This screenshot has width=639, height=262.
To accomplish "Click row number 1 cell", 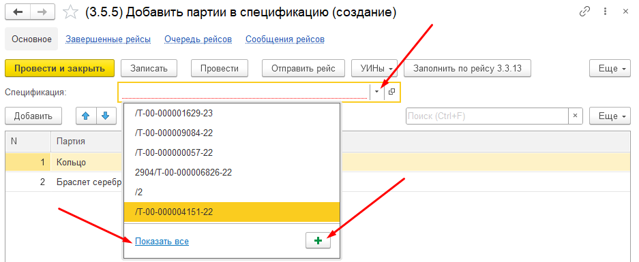I will (28, 162).
